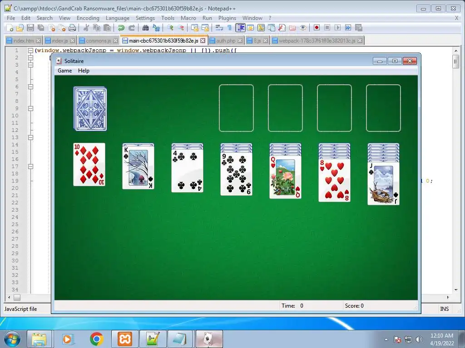Image resolution: width=465 pixels, height=348 pixels.
Task: Zoom out using the toolbar magnifier
Action: pyautogui.click(x=181, y=28)
